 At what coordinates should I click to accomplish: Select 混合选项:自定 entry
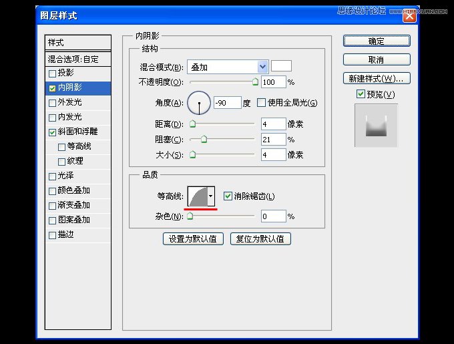tap(78, 59)
